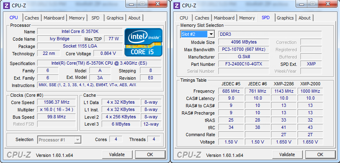The width and height of the screenshot is (340, 163).
Task: Click the Intel Core i5 badge image
Action: [x=143, y=43]
